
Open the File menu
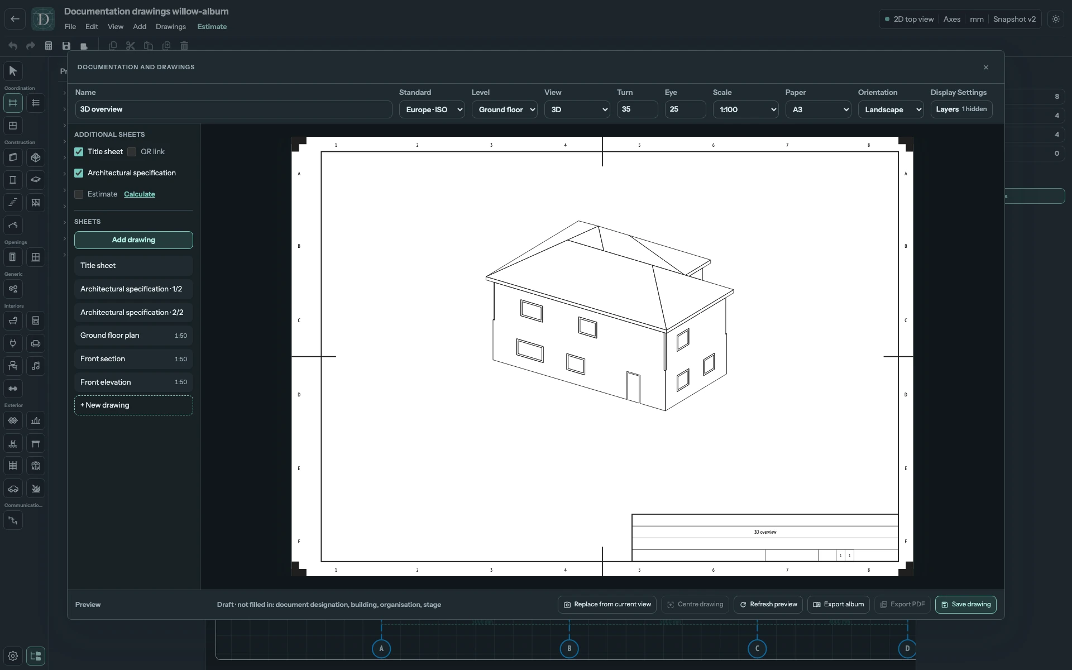pos(70,26)
